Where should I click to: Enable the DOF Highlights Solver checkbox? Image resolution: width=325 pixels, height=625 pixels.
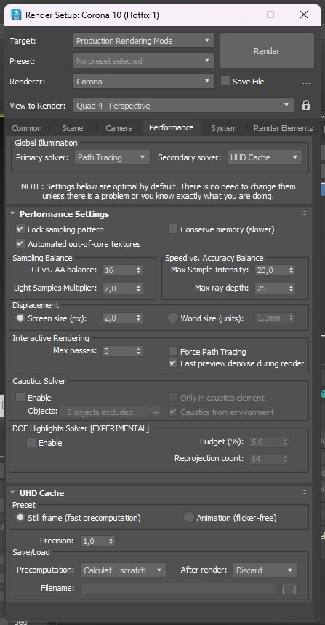pyautogui.click(x=31, y=442)
